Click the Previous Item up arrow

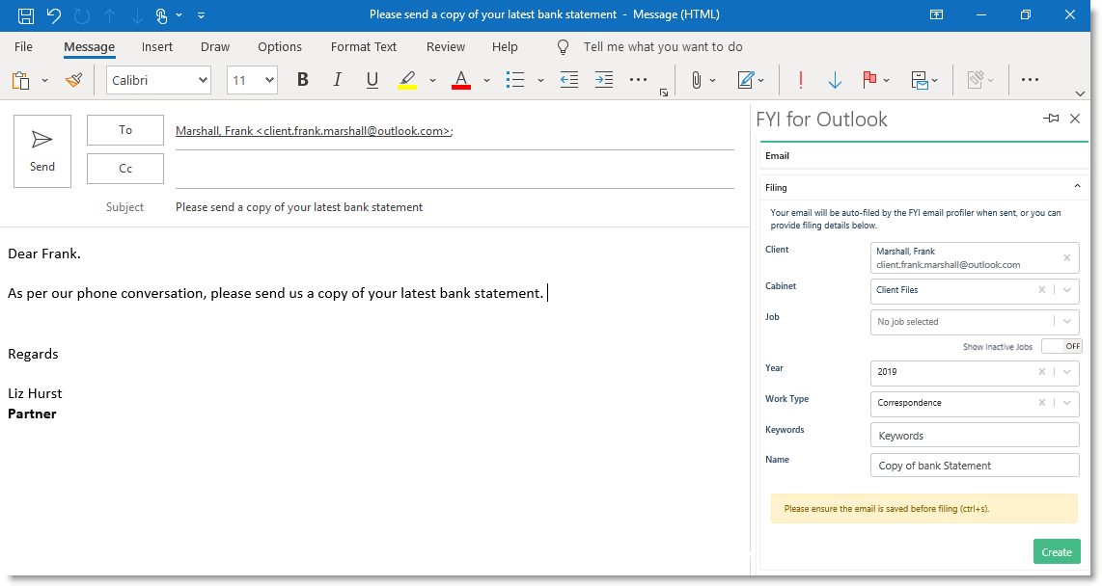tap(110, 14)
